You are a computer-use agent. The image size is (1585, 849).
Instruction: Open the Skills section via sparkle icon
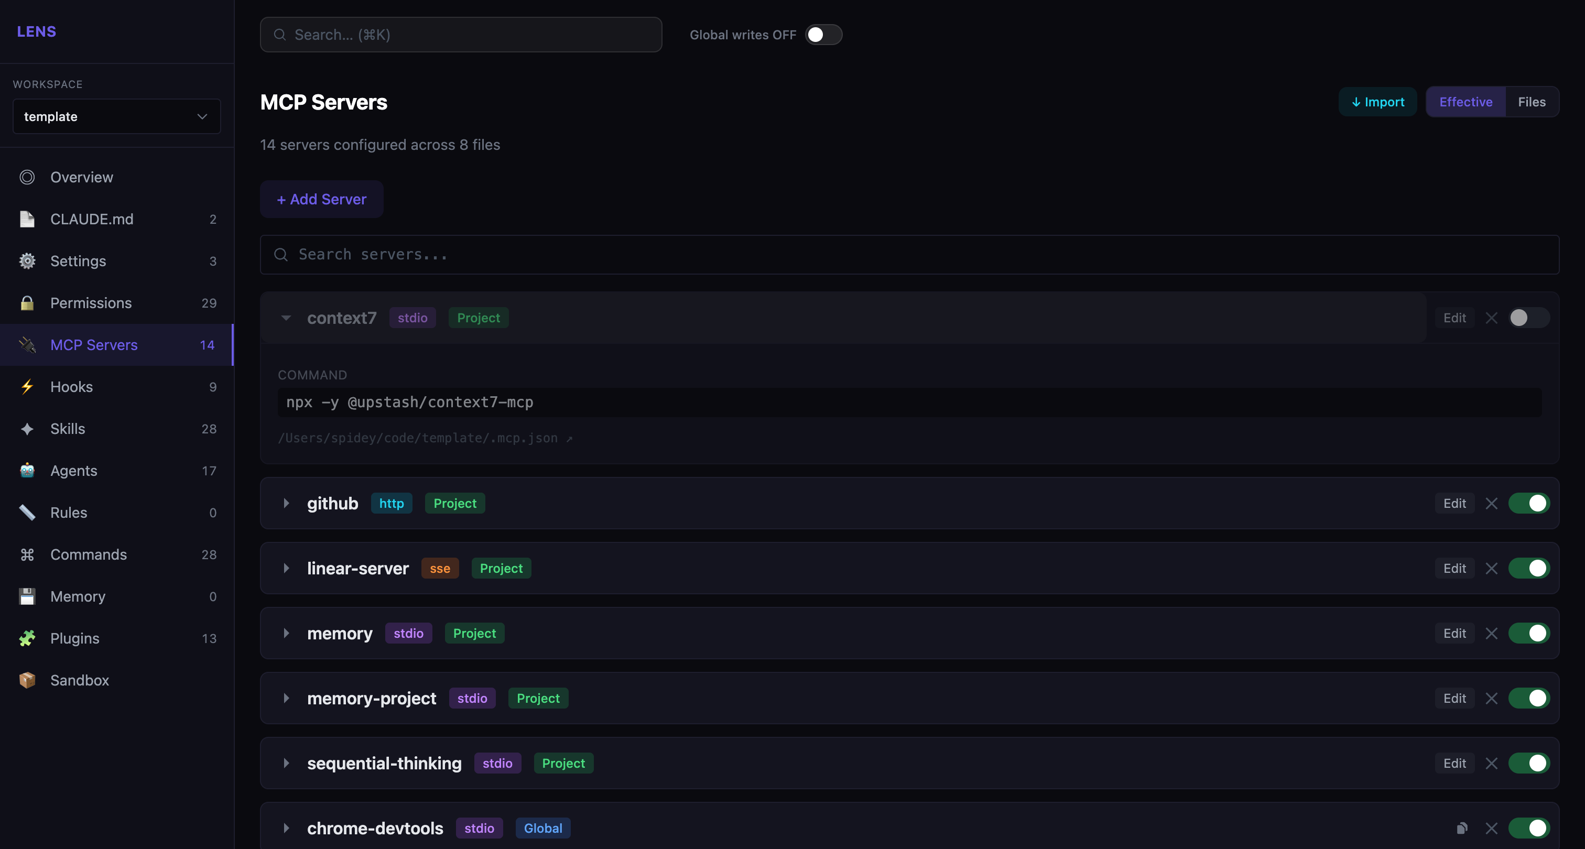[27, 428]
